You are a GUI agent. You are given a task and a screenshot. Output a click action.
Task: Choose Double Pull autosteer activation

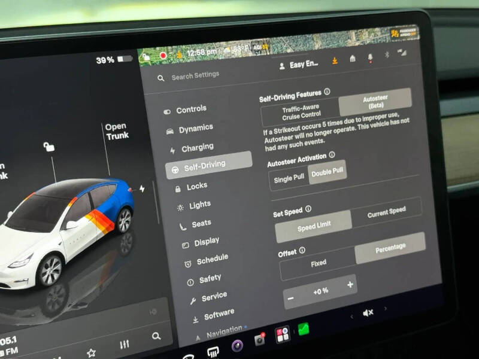pyautogui.click(x=327, y=172)
